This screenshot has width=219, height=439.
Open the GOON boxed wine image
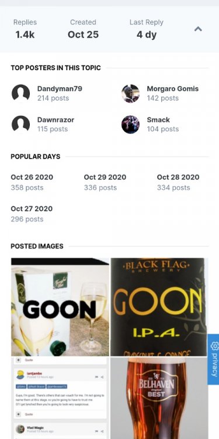60,307
